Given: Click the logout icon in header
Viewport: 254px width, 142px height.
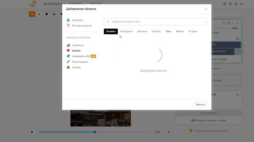Looking at the screenshot, I should (242, 4).
